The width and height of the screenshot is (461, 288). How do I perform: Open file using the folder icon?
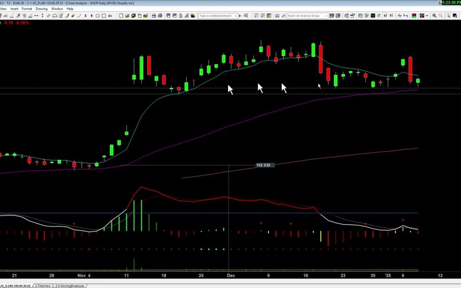(x=127, y=16)
